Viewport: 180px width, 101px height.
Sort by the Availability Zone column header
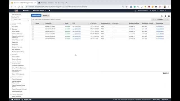pyautogui.click(x=134, y=23)
